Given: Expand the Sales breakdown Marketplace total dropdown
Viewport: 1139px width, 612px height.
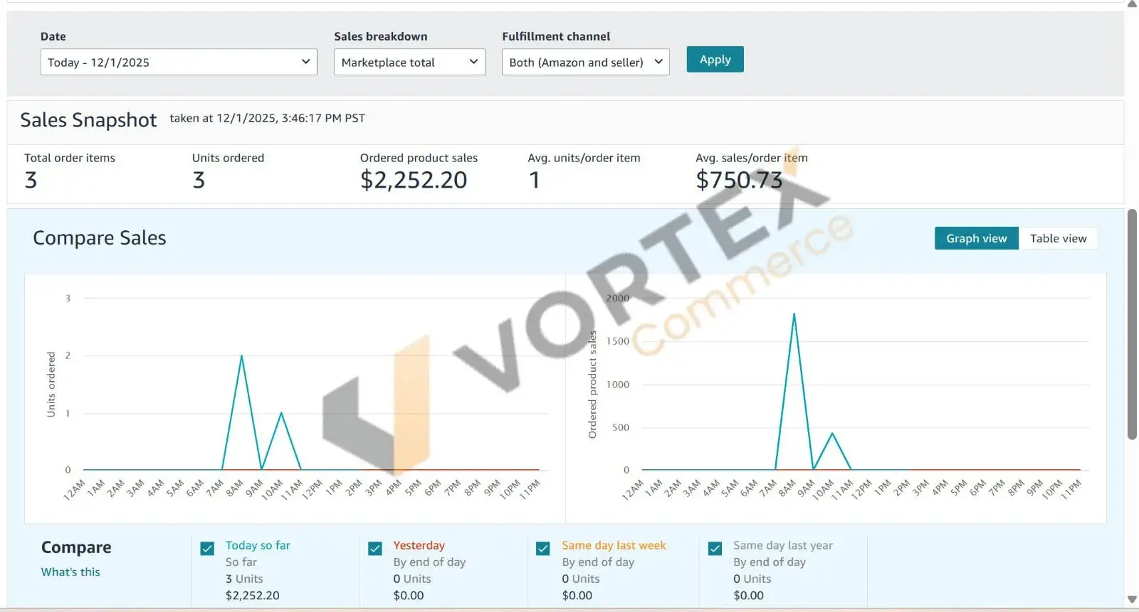Looking at the screenshot, I should pos(409,62).
